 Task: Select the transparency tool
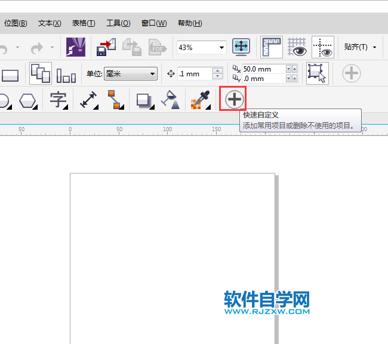171,100
